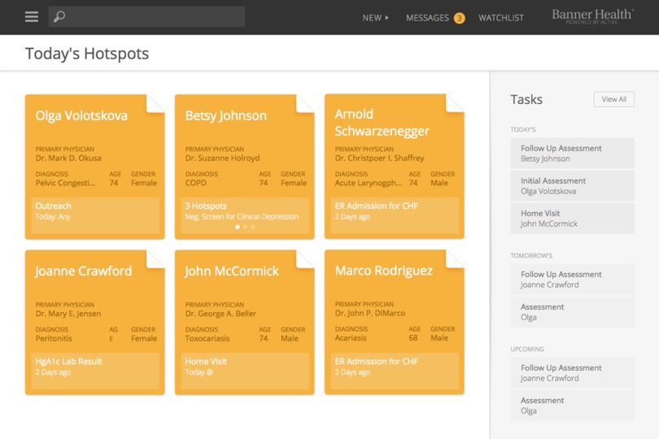Open the WATCHLIST menu item
Image resolution: width=659 pixels, height=439 pixels.
[x=501, y=18]
